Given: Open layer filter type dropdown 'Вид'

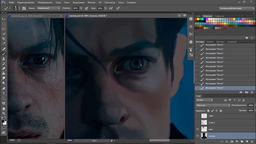Looking at the screenshot, I should pyautogui.click(x=204, y=100).
